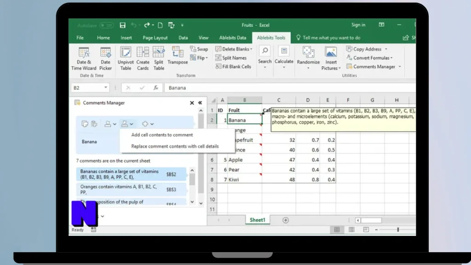Switch to the Page Layout tab
Screen dimensions: 471x265
(155, 38)
